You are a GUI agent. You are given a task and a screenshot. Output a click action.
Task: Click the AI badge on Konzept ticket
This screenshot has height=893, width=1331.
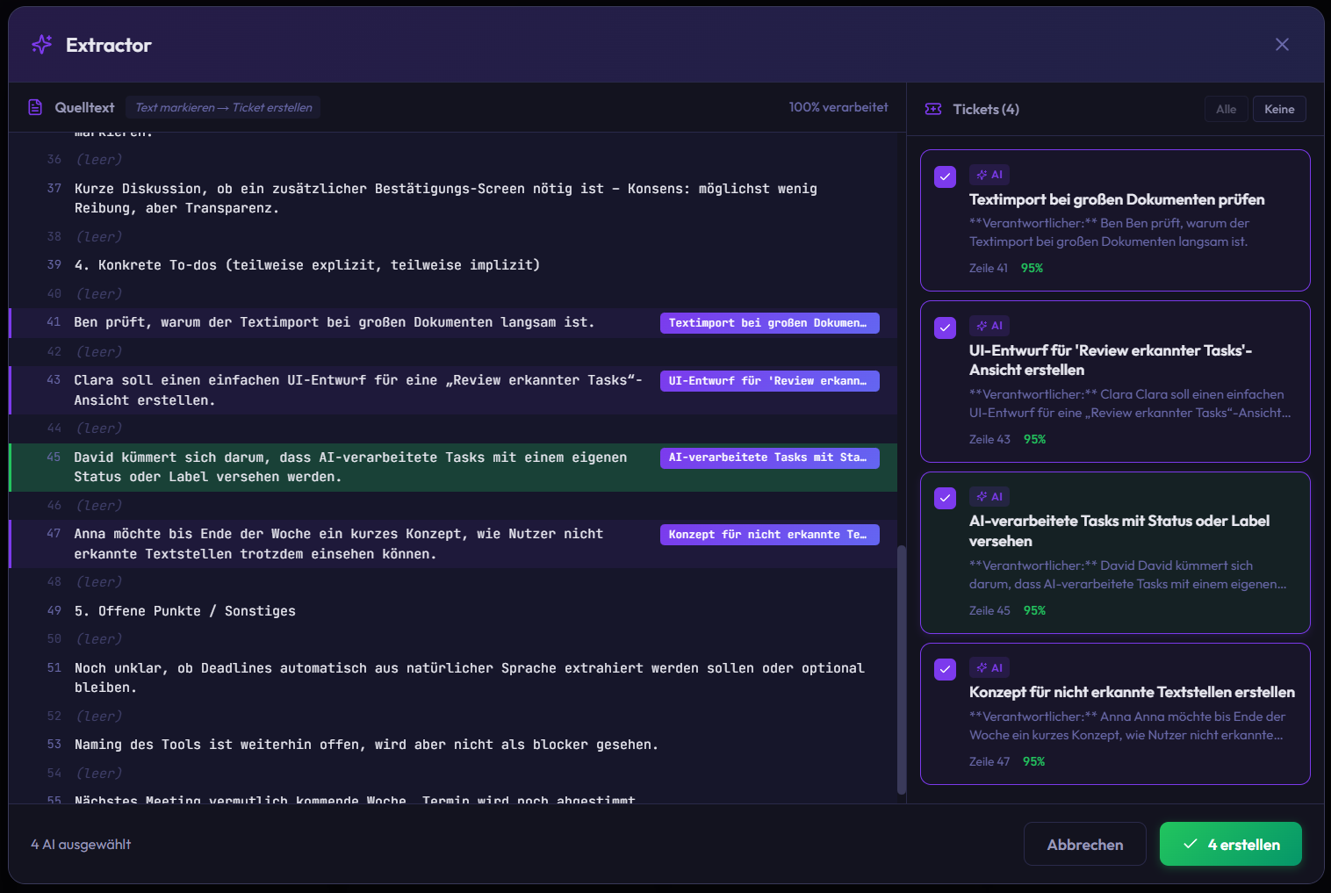coord(989,667)
